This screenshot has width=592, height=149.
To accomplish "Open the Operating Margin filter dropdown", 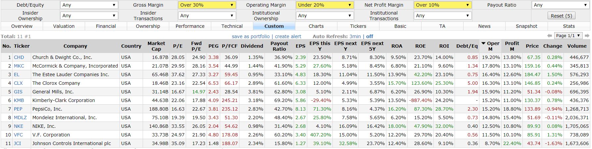I will (x=325, y=5).
